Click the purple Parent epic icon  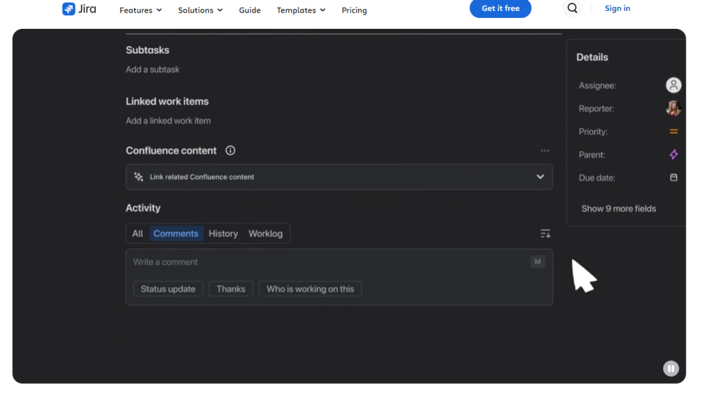[x=673, y=154]
